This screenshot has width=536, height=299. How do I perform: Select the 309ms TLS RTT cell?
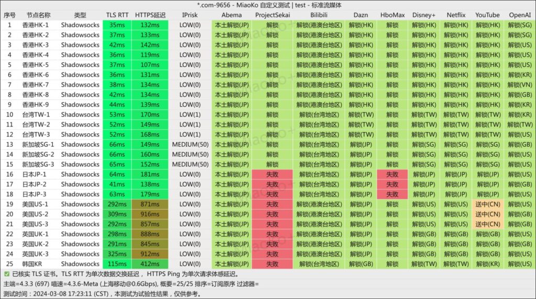(x=117, y=214)
